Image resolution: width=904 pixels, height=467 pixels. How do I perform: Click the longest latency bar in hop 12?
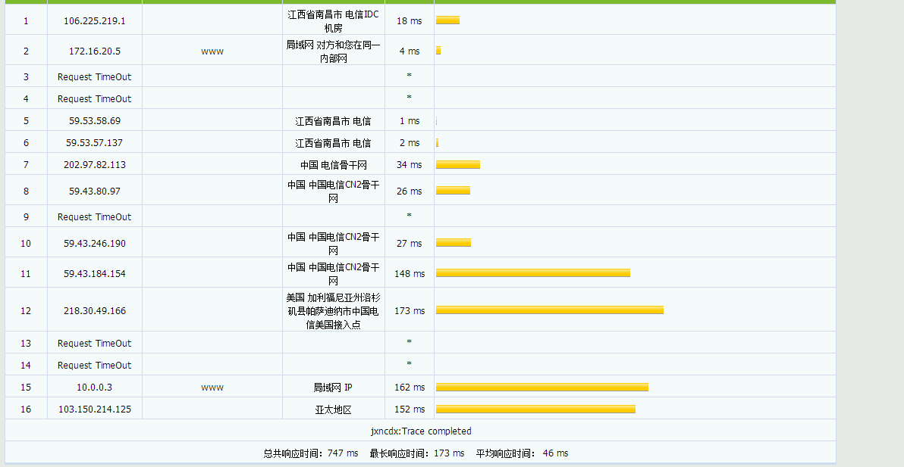point(549,310)
